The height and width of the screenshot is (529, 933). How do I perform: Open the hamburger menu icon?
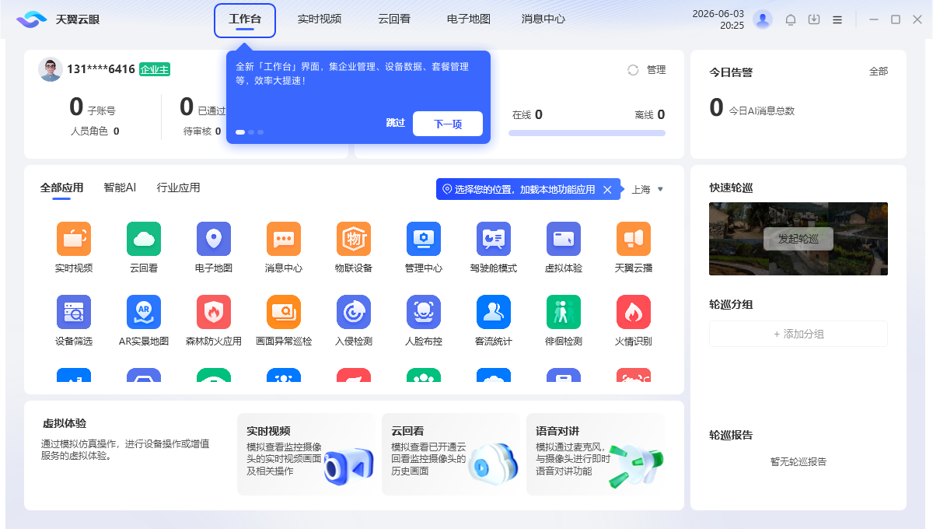tap(837, 19)
